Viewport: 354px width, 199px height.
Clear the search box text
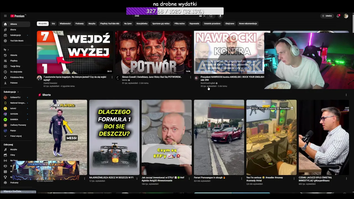(x=204, y=16)
